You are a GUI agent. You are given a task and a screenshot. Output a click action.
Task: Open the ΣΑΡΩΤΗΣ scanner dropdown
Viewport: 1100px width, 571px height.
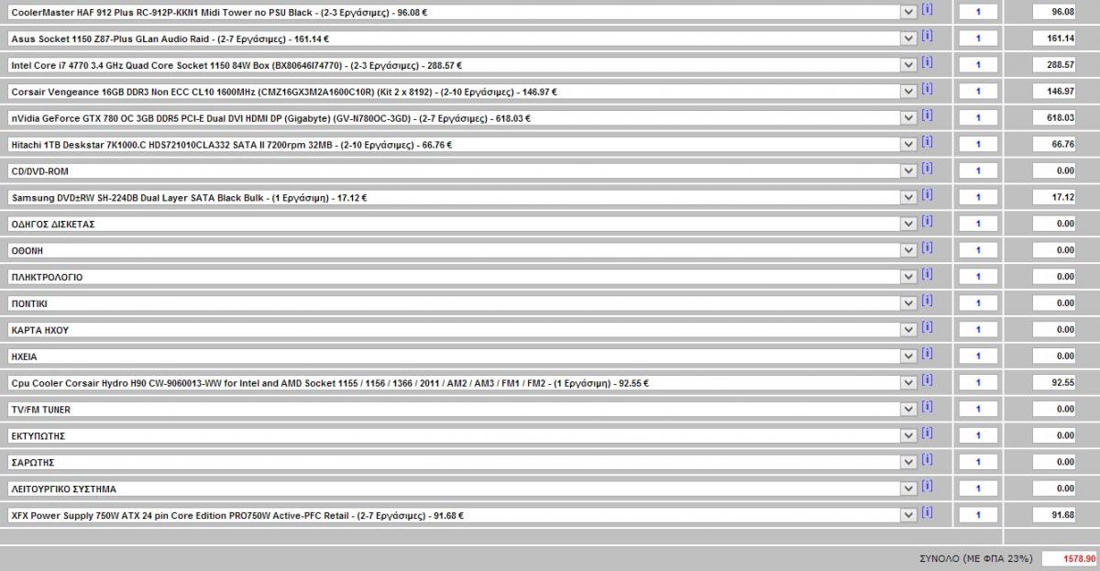point(907,462)
